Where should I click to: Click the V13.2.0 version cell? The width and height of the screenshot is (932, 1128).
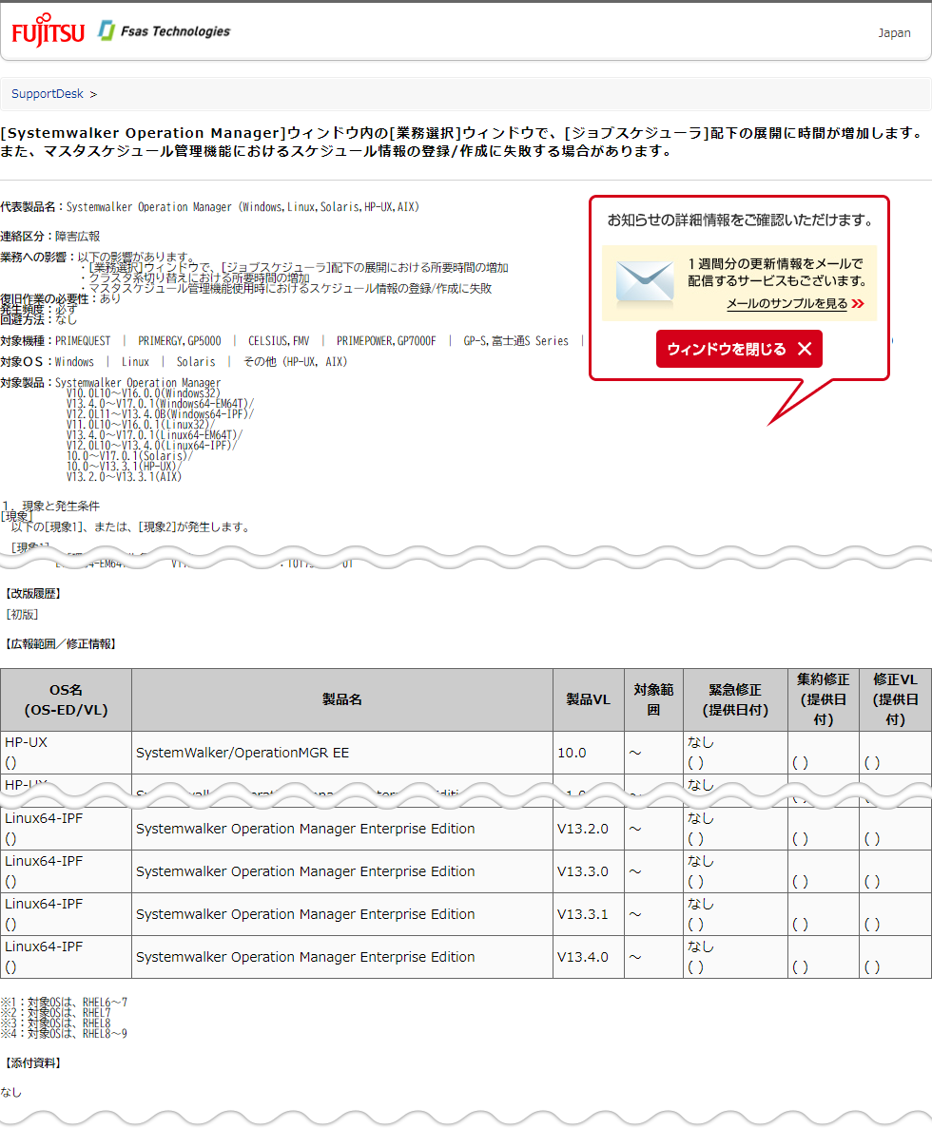[x=589, y=829]
